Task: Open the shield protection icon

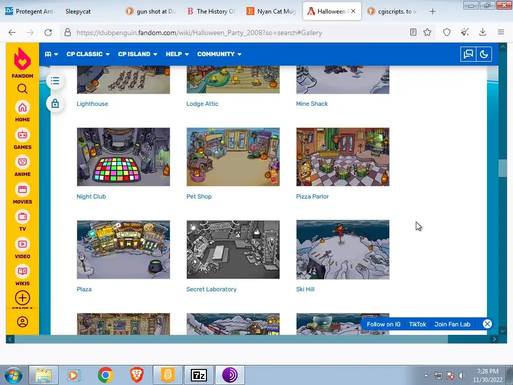Action: 447,32
